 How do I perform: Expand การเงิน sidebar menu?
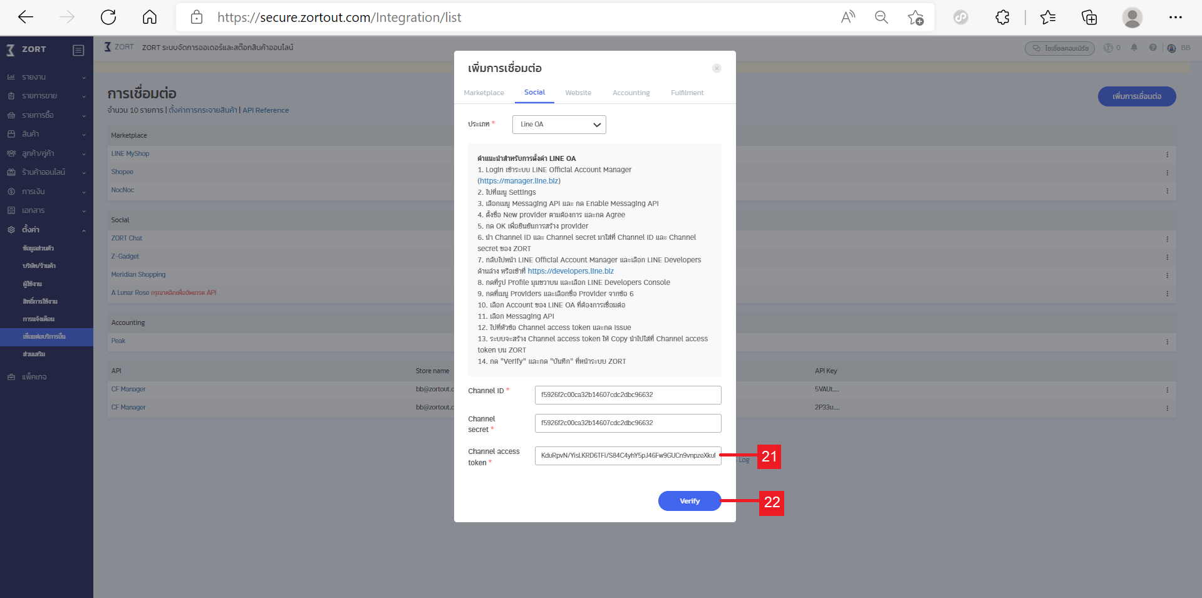[46, 192]
